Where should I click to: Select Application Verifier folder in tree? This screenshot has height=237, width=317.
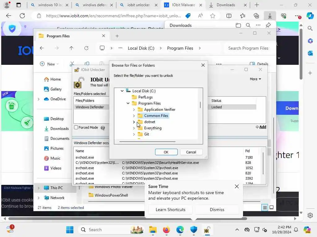click(x=159, y=110)
